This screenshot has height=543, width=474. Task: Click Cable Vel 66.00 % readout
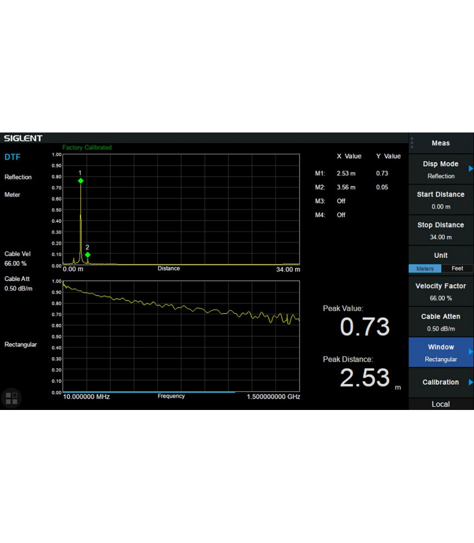(x=17, y=258)
